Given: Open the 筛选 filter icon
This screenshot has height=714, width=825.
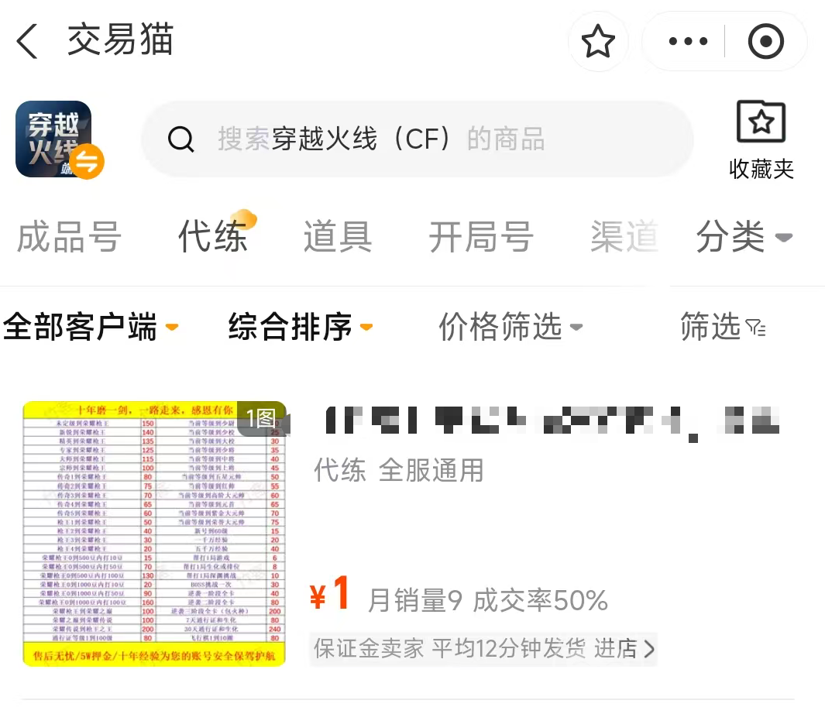Looking at the screenshot, I should click(x=723, y=326).
